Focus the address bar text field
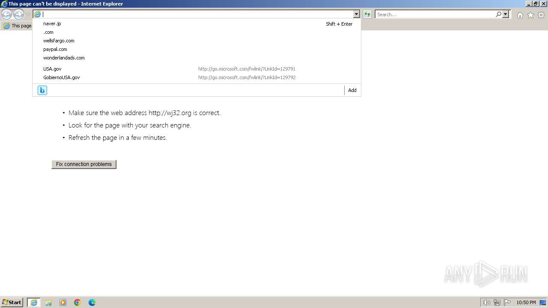This screenshot has height=308, width=548. tap(197, 14)
